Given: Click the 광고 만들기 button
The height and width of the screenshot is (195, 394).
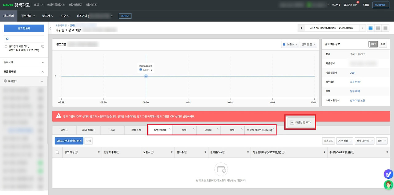Looking at the screenshot, I should [x=24, y=28].
